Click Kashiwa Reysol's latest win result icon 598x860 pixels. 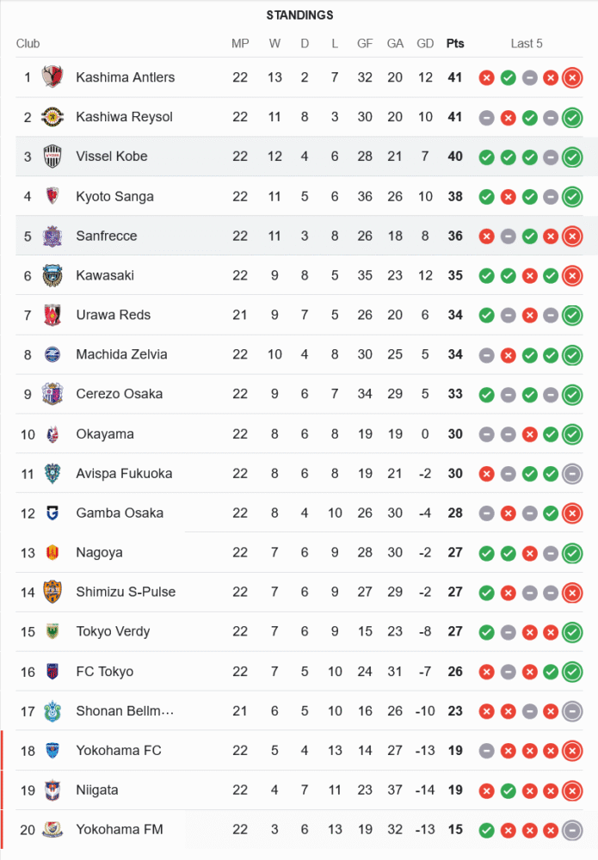pos(572,118)
